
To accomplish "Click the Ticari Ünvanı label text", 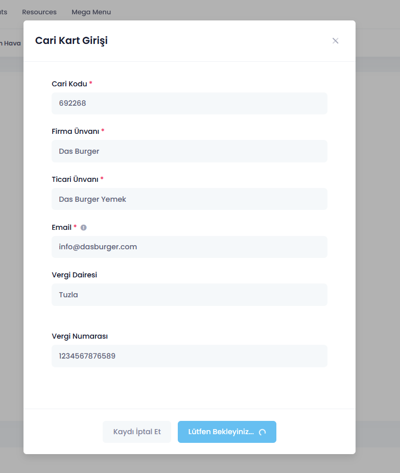I will tap(75, 179).
